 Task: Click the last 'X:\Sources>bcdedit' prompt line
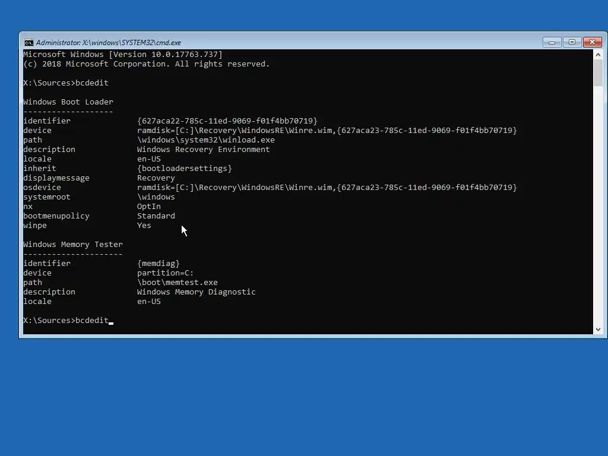pos(66,321)
